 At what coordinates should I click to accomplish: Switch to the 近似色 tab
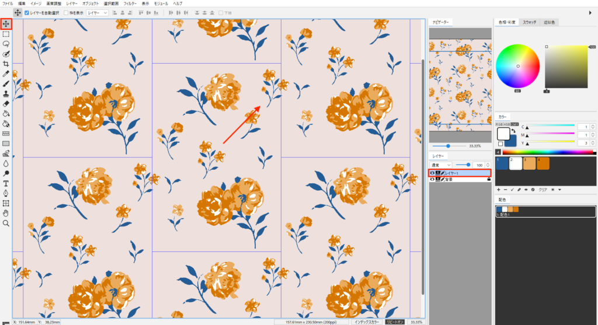pyautogui.click(x=549, y=22)
